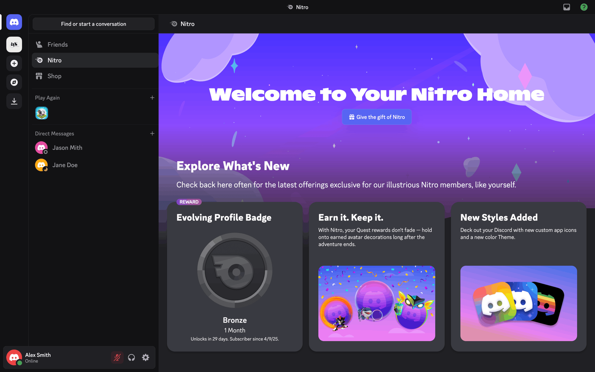Click the Quest rewards avatar decorations image
The image size is (595, 372).
[x=377, y=303]
